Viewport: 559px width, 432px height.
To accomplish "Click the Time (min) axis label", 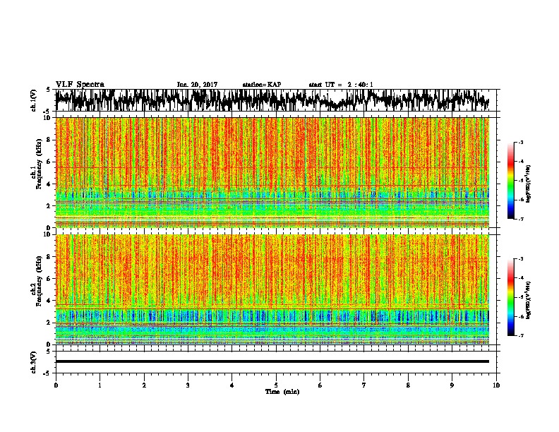I will click(282, 392).
